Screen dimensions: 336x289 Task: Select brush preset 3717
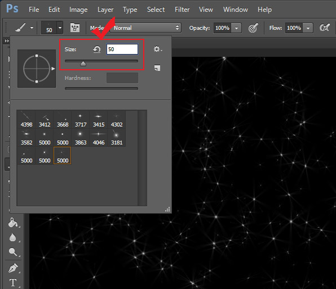(81, 120)
